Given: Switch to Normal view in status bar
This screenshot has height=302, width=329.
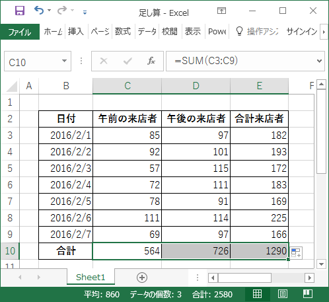Looking at the screenshot, I should click(257, 294).
